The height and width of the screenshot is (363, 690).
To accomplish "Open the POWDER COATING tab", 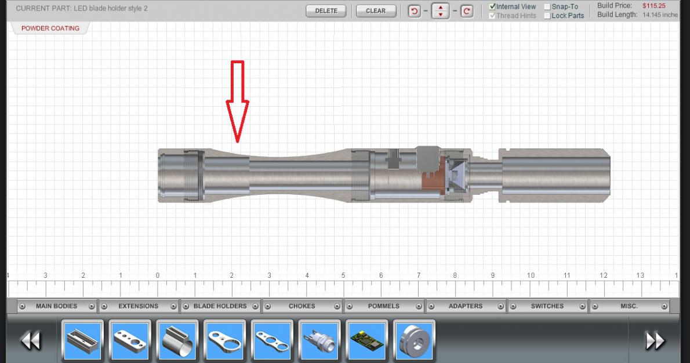I will [x=50, y=28].
